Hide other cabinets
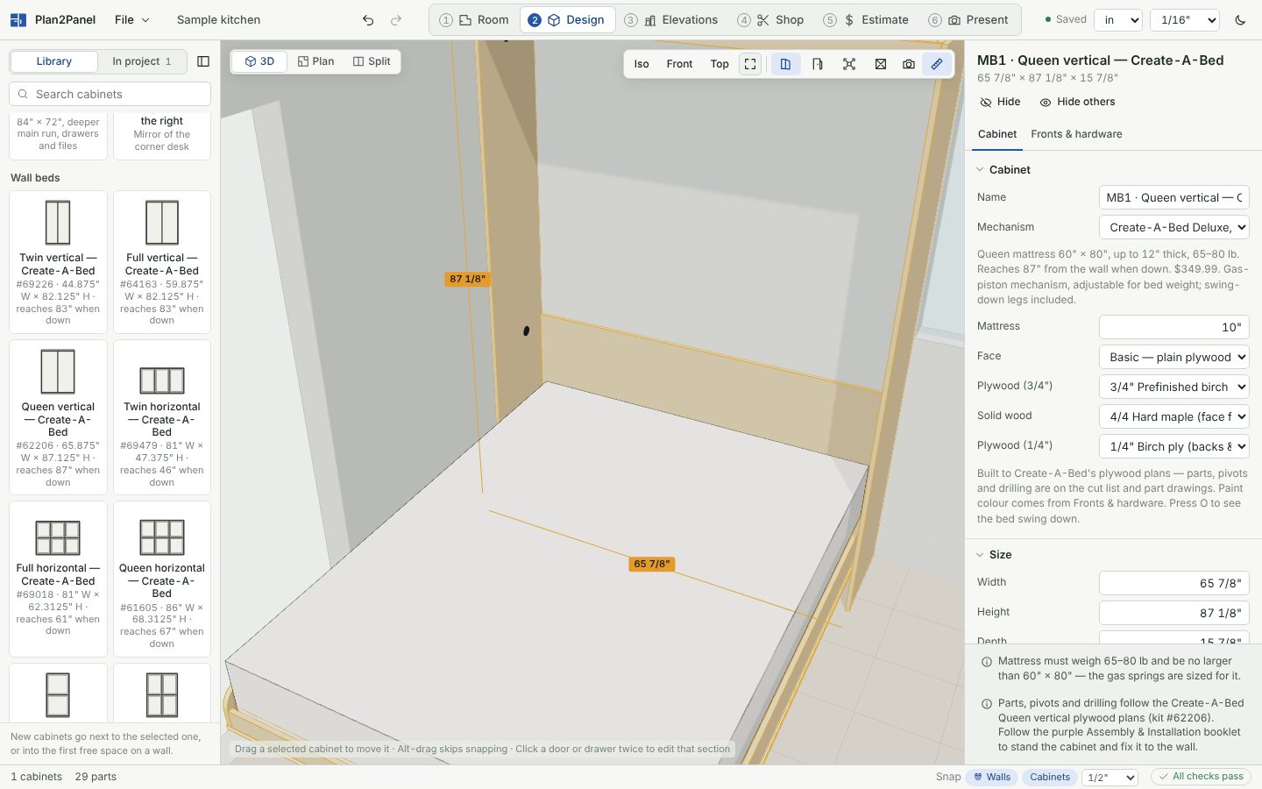Viewport: 1262px width, 789px height. 1077,102
